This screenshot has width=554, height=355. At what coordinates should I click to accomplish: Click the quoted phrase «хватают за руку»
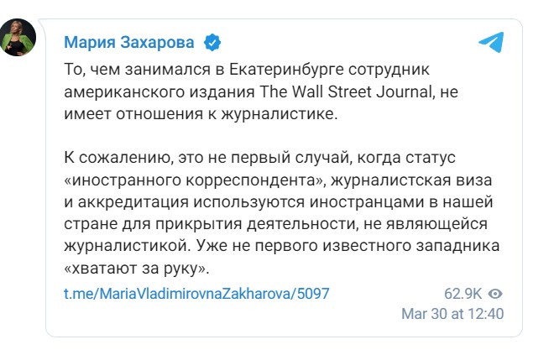coord(136,269)
